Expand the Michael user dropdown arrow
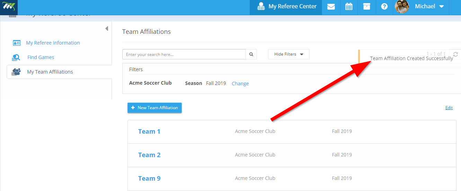This screenshot has width=461, height=191. tap(441, 7)
